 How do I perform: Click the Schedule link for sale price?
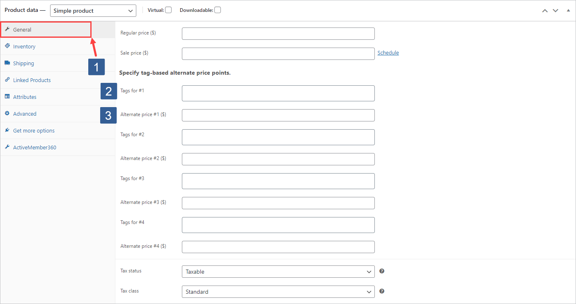(388, 53)
